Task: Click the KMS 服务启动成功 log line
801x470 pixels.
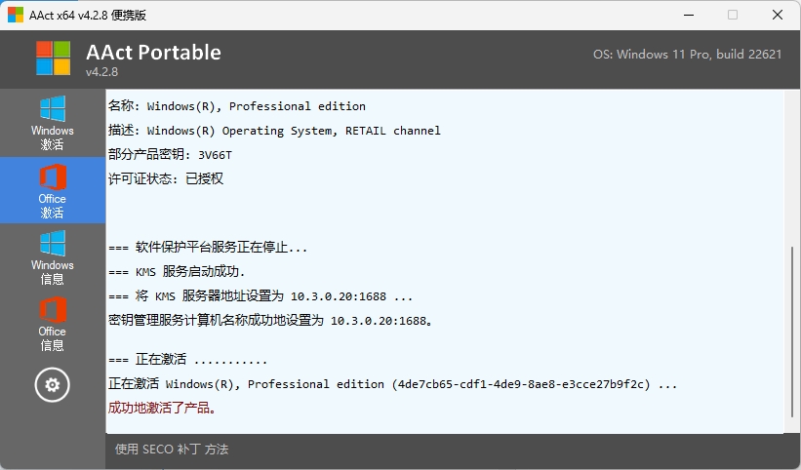Action: [x=178, y=271]
